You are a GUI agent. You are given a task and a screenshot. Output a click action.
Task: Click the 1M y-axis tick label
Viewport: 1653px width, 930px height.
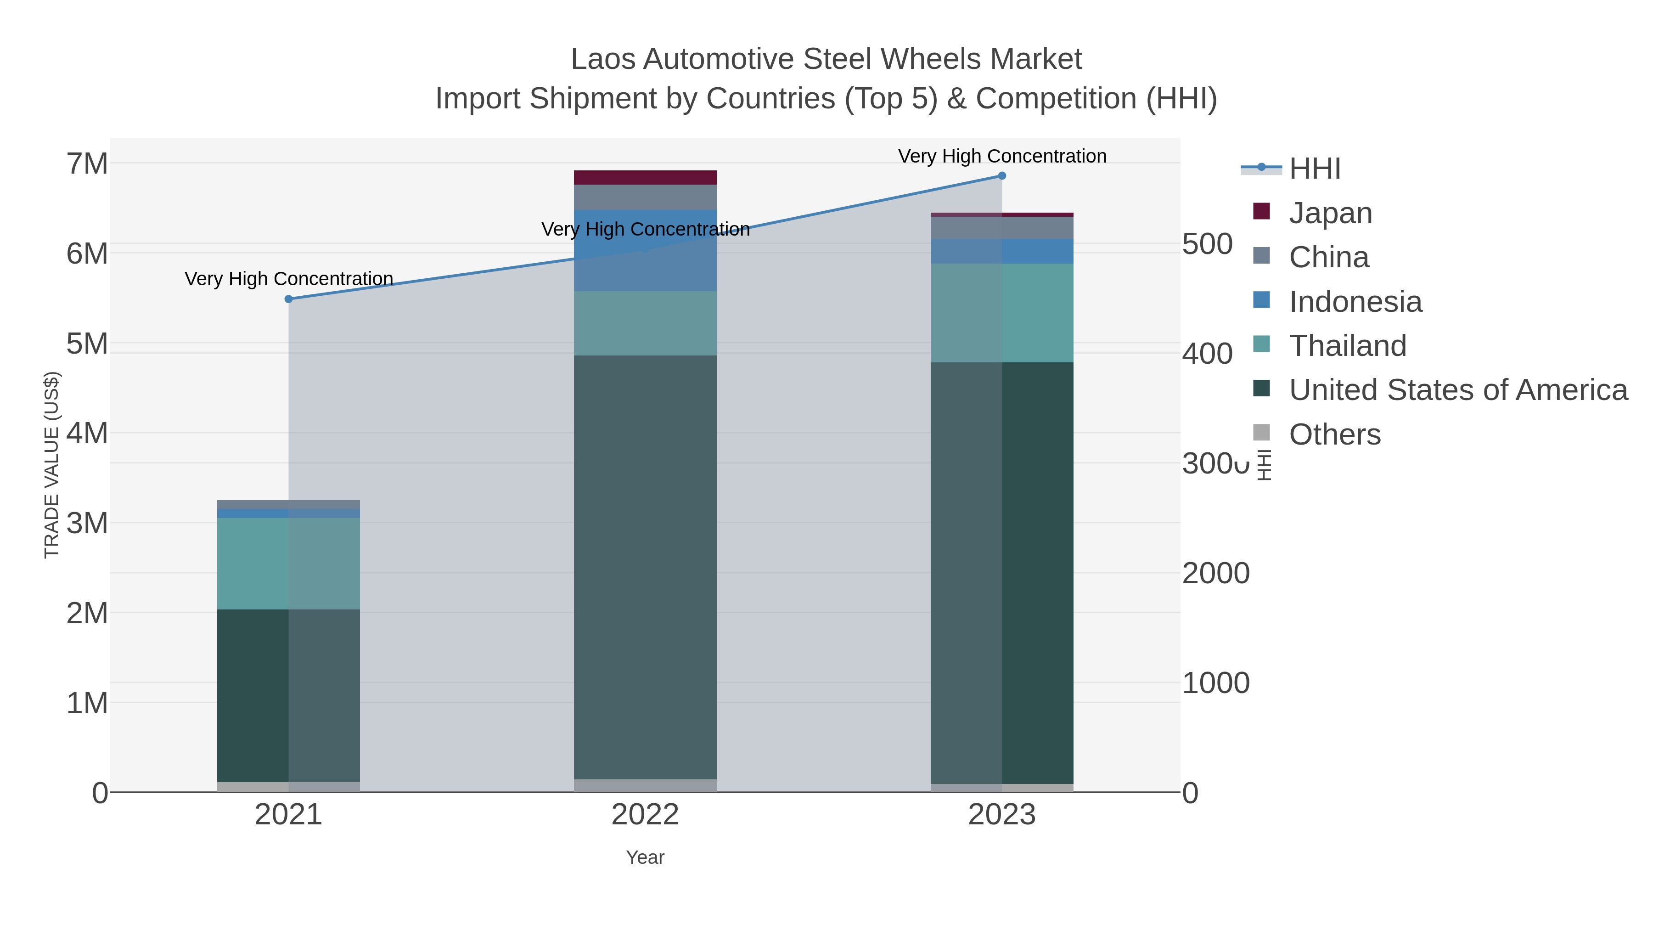87,703
